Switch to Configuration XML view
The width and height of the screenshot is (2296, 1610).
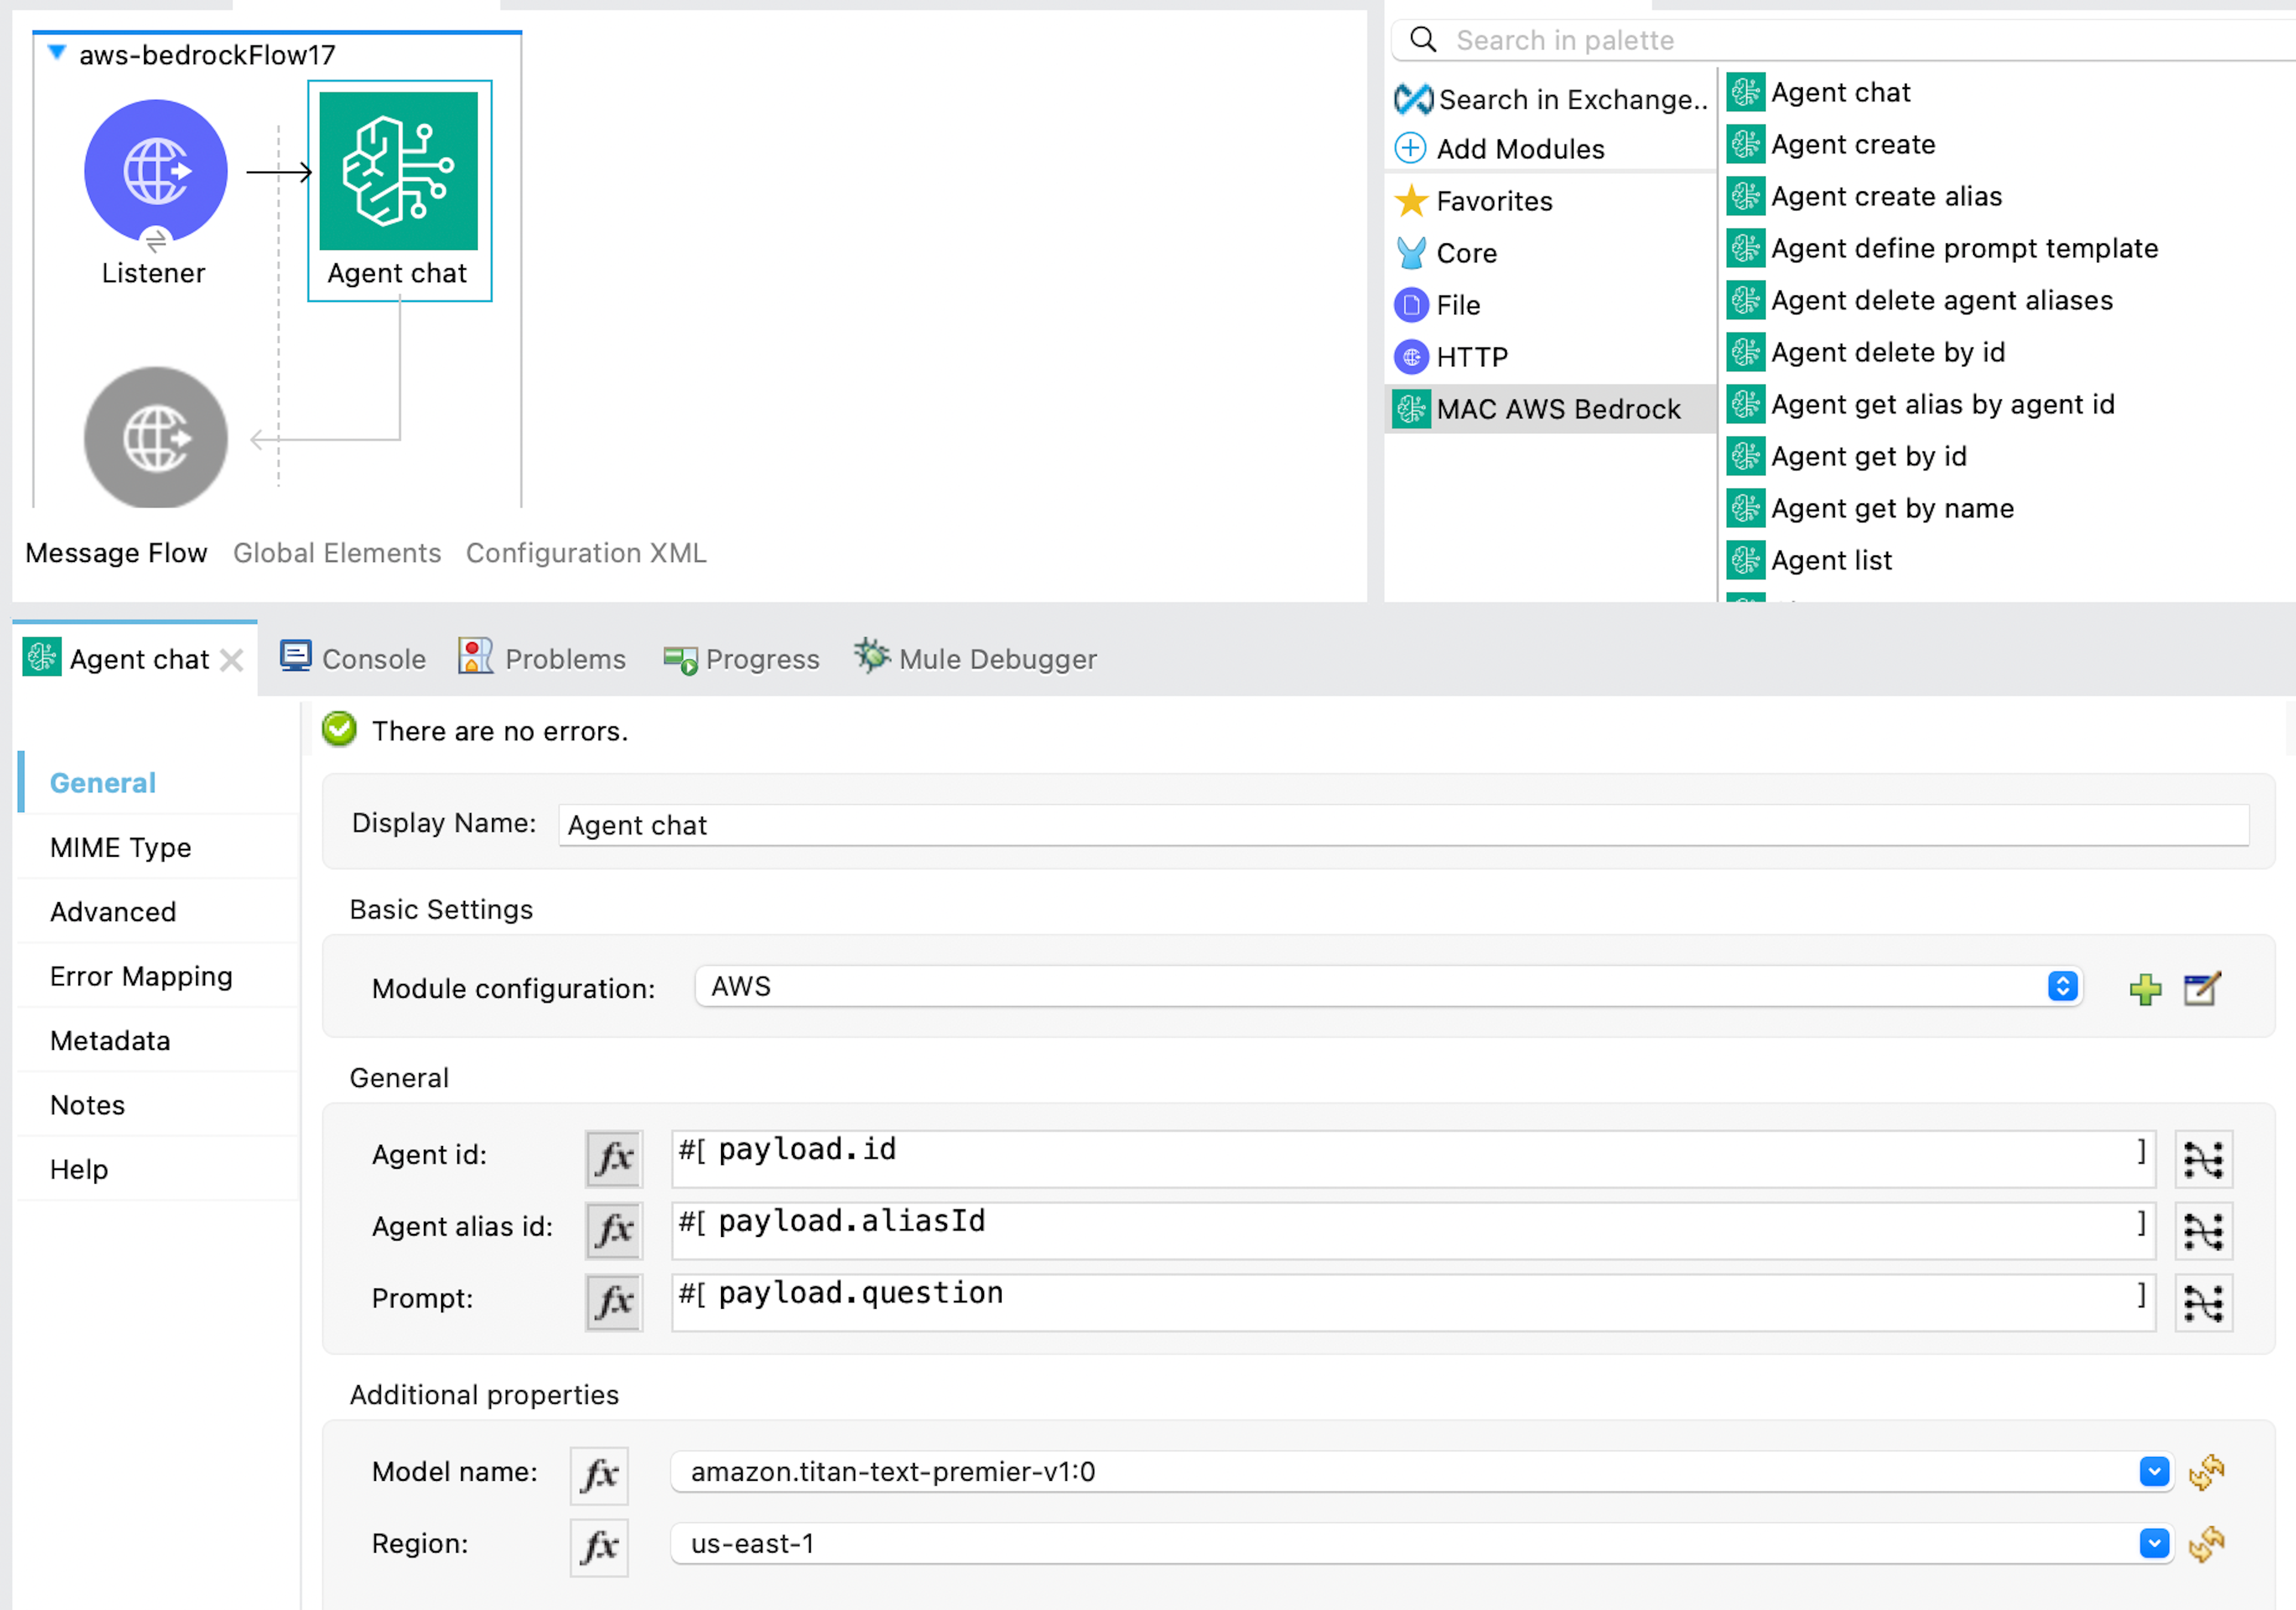[586, 553]
